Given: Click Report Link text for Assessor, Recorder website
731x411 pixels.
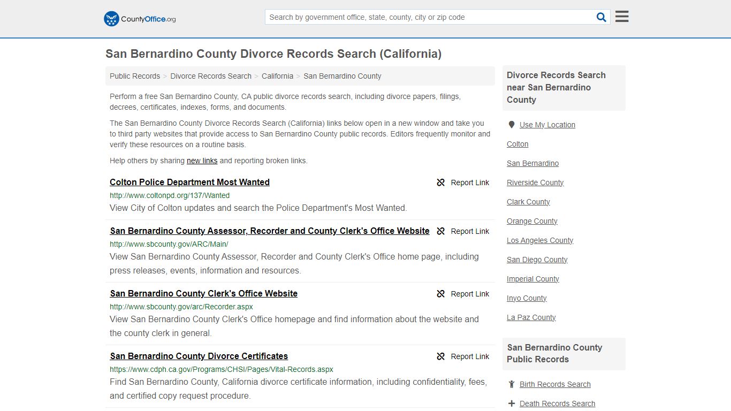Looking at the screenshot, I should click(x=470, y=231).
